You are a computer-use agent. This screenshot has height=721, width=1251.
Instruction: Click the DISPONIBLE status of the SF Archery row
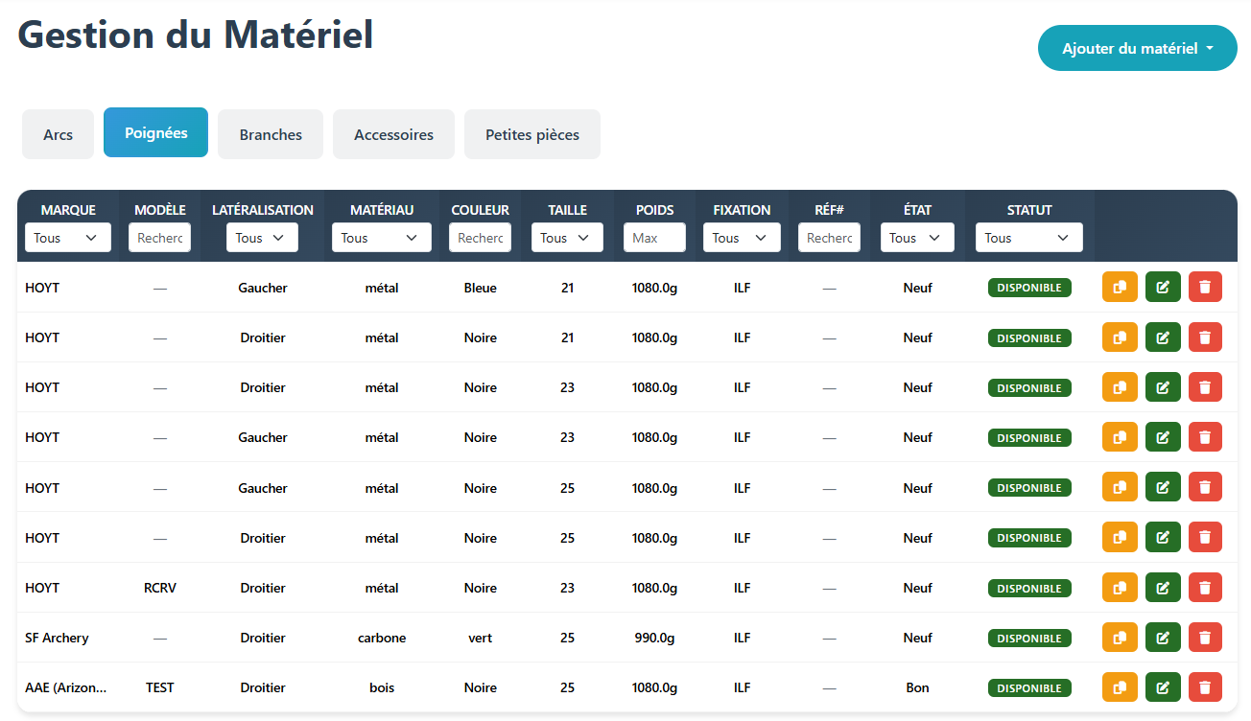click(x=1029, y=637)
